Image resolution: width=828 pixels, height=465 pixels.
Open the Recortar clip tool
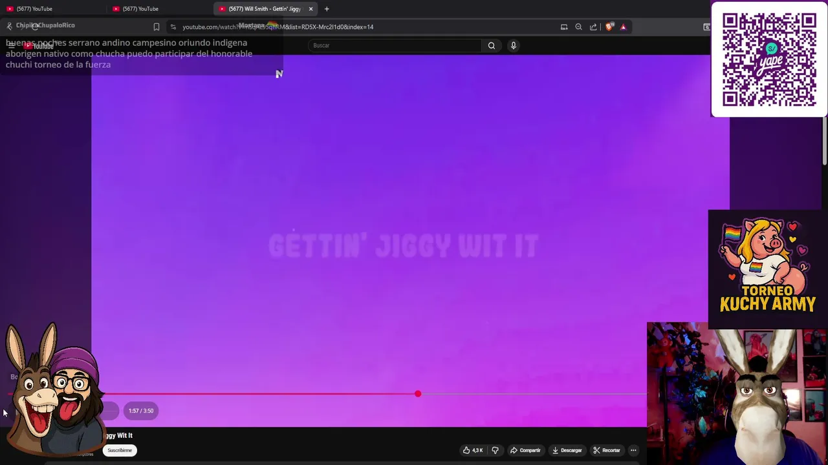tap(607, 450)
